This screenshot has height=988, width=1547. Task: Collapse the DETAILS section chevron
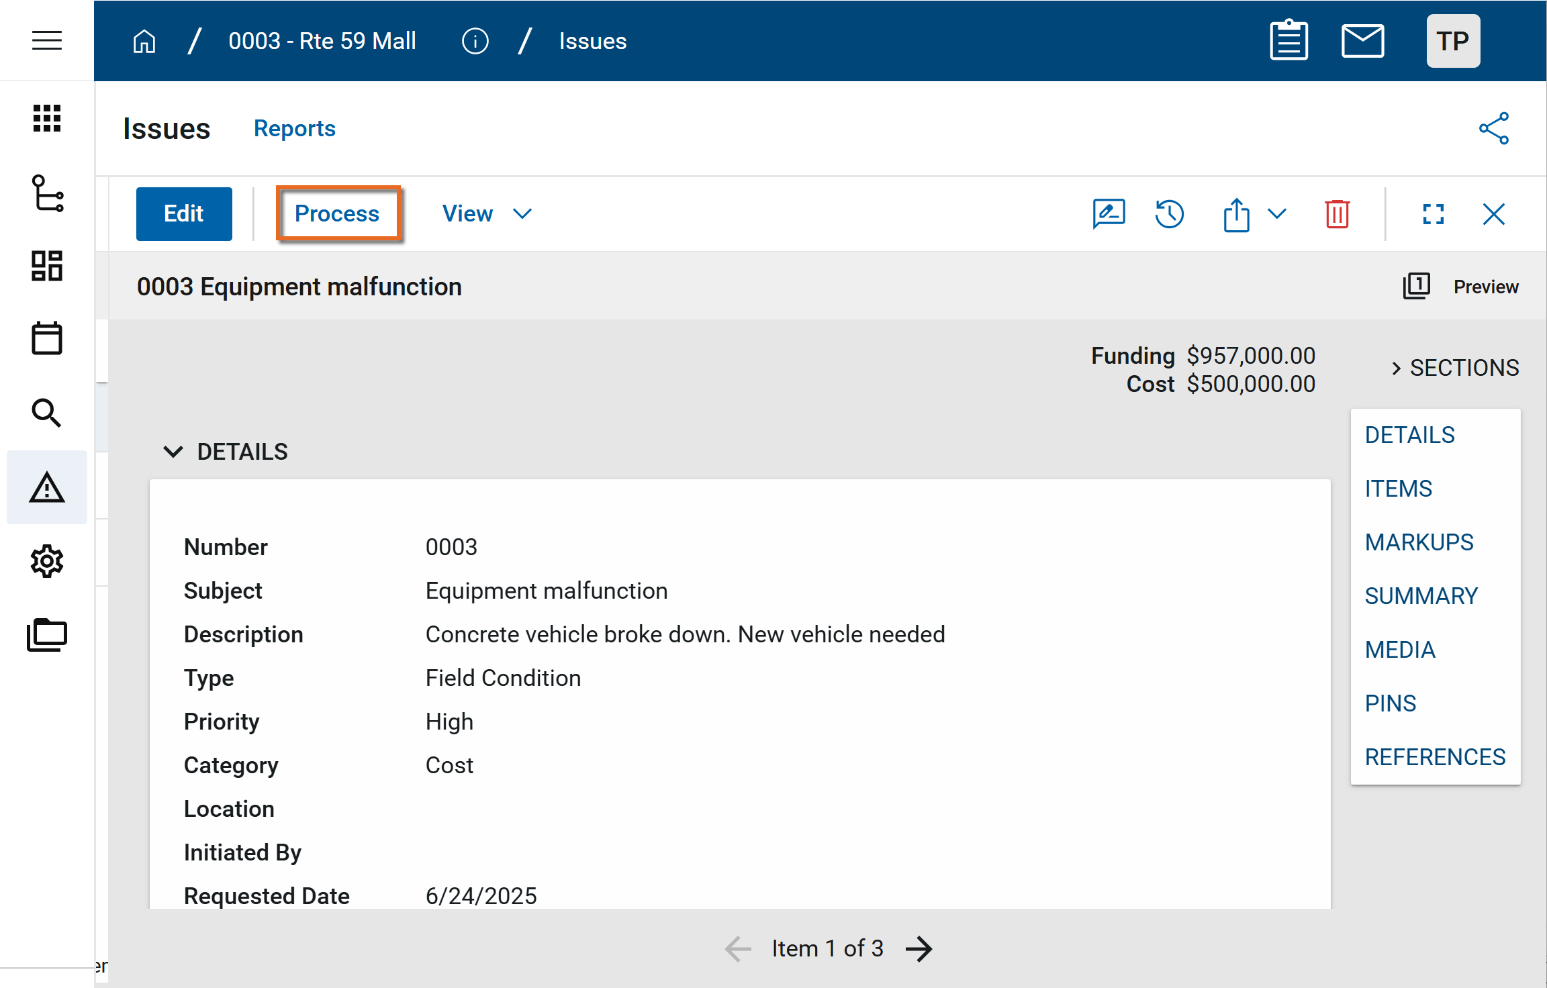(x=173, y=452)
